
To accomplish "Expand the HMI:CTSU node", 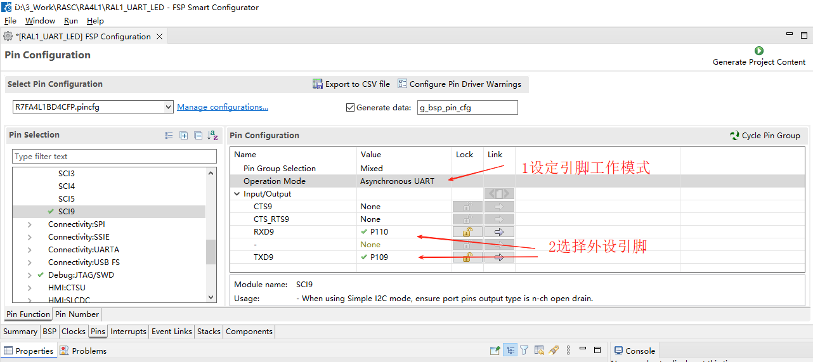I will point(29,287).
